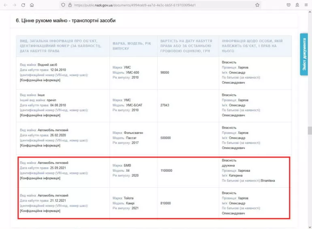312x229 pixels.
Task: Open the downloads toolbar icon
Action: 297,5
